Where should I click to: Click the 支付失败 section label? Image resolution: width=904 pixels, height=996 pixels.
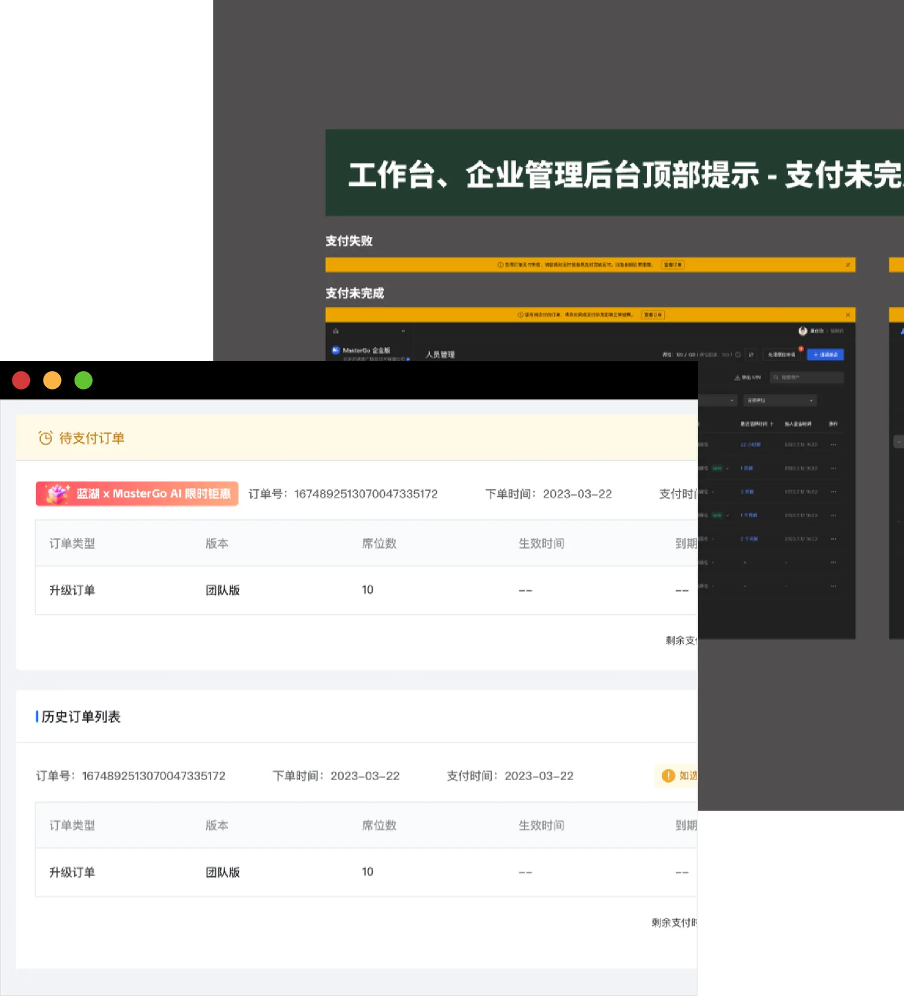349,240
